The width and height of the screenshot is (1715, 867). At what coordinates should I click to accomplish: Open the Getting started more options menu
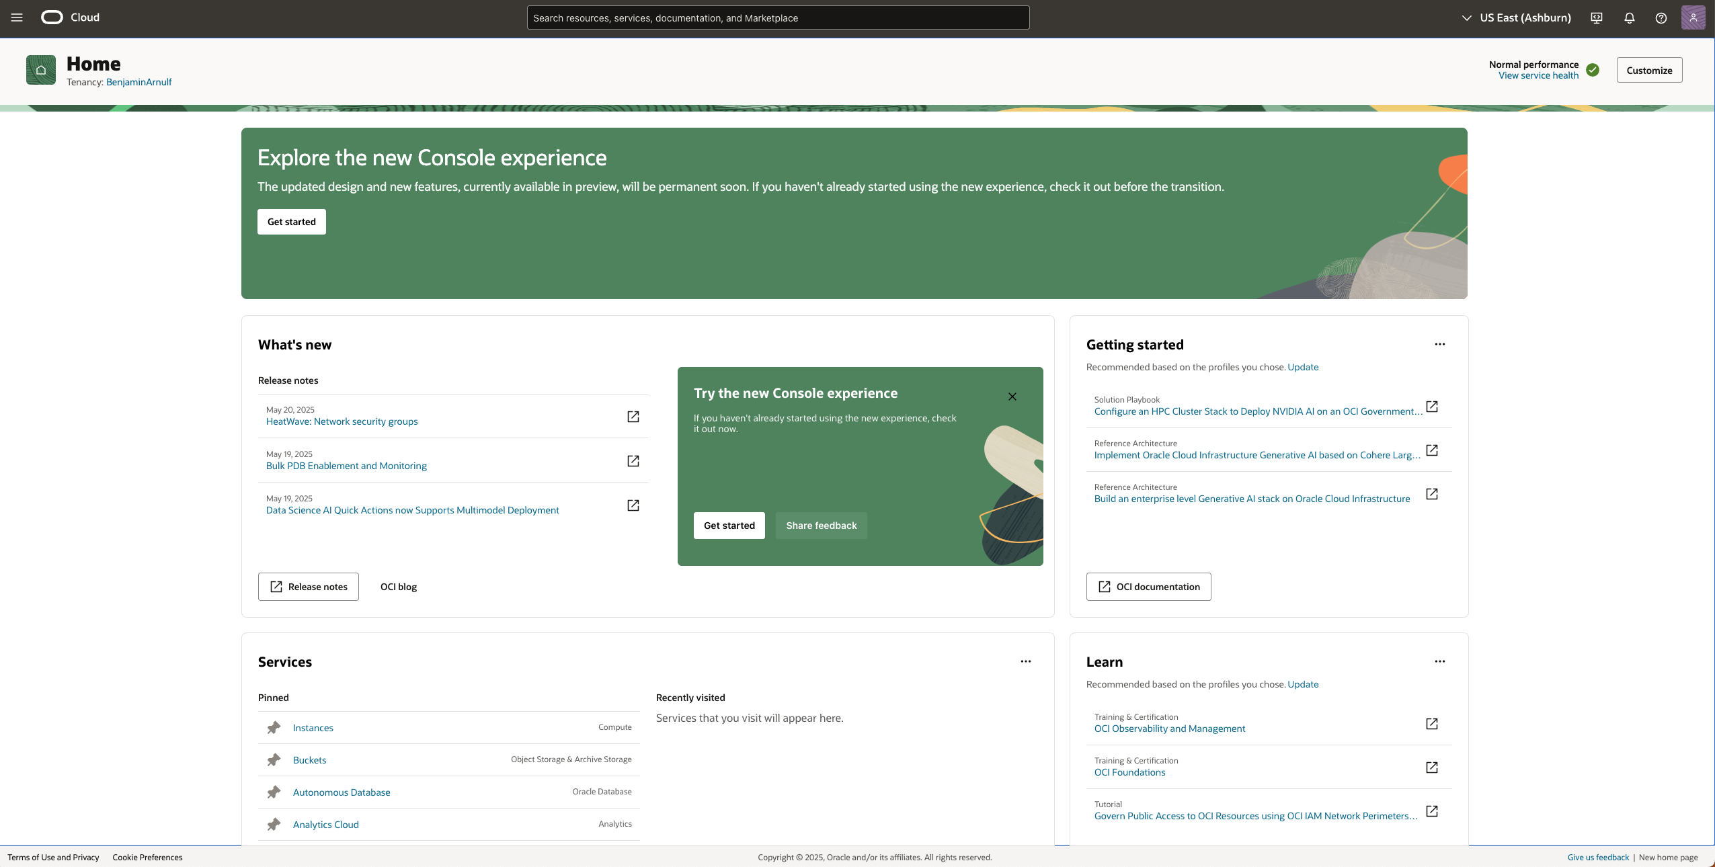tap(1440, 344)
